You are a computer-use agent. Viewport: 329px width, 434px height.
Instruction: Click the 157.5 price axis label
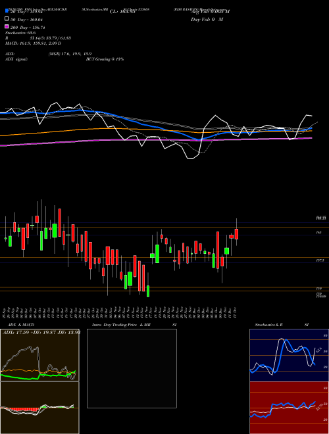tap(320, 260)
